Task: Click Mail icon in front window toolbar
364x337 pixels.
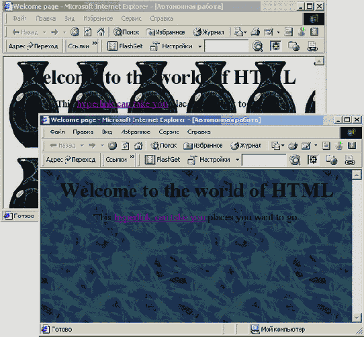Action: point(276,146)
